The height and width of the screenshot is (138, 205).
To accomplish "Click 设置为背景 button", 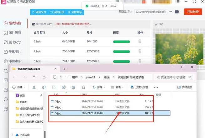I will click(x=139, y=87).
